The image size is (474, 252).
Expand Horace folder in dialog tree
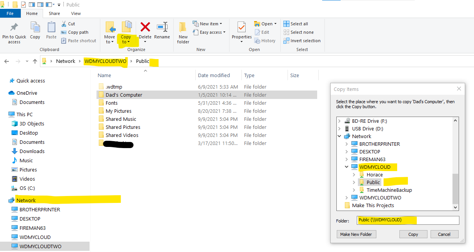354,175
